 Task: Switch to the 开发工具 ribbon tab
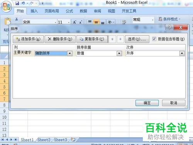click(x=129, y=11)
